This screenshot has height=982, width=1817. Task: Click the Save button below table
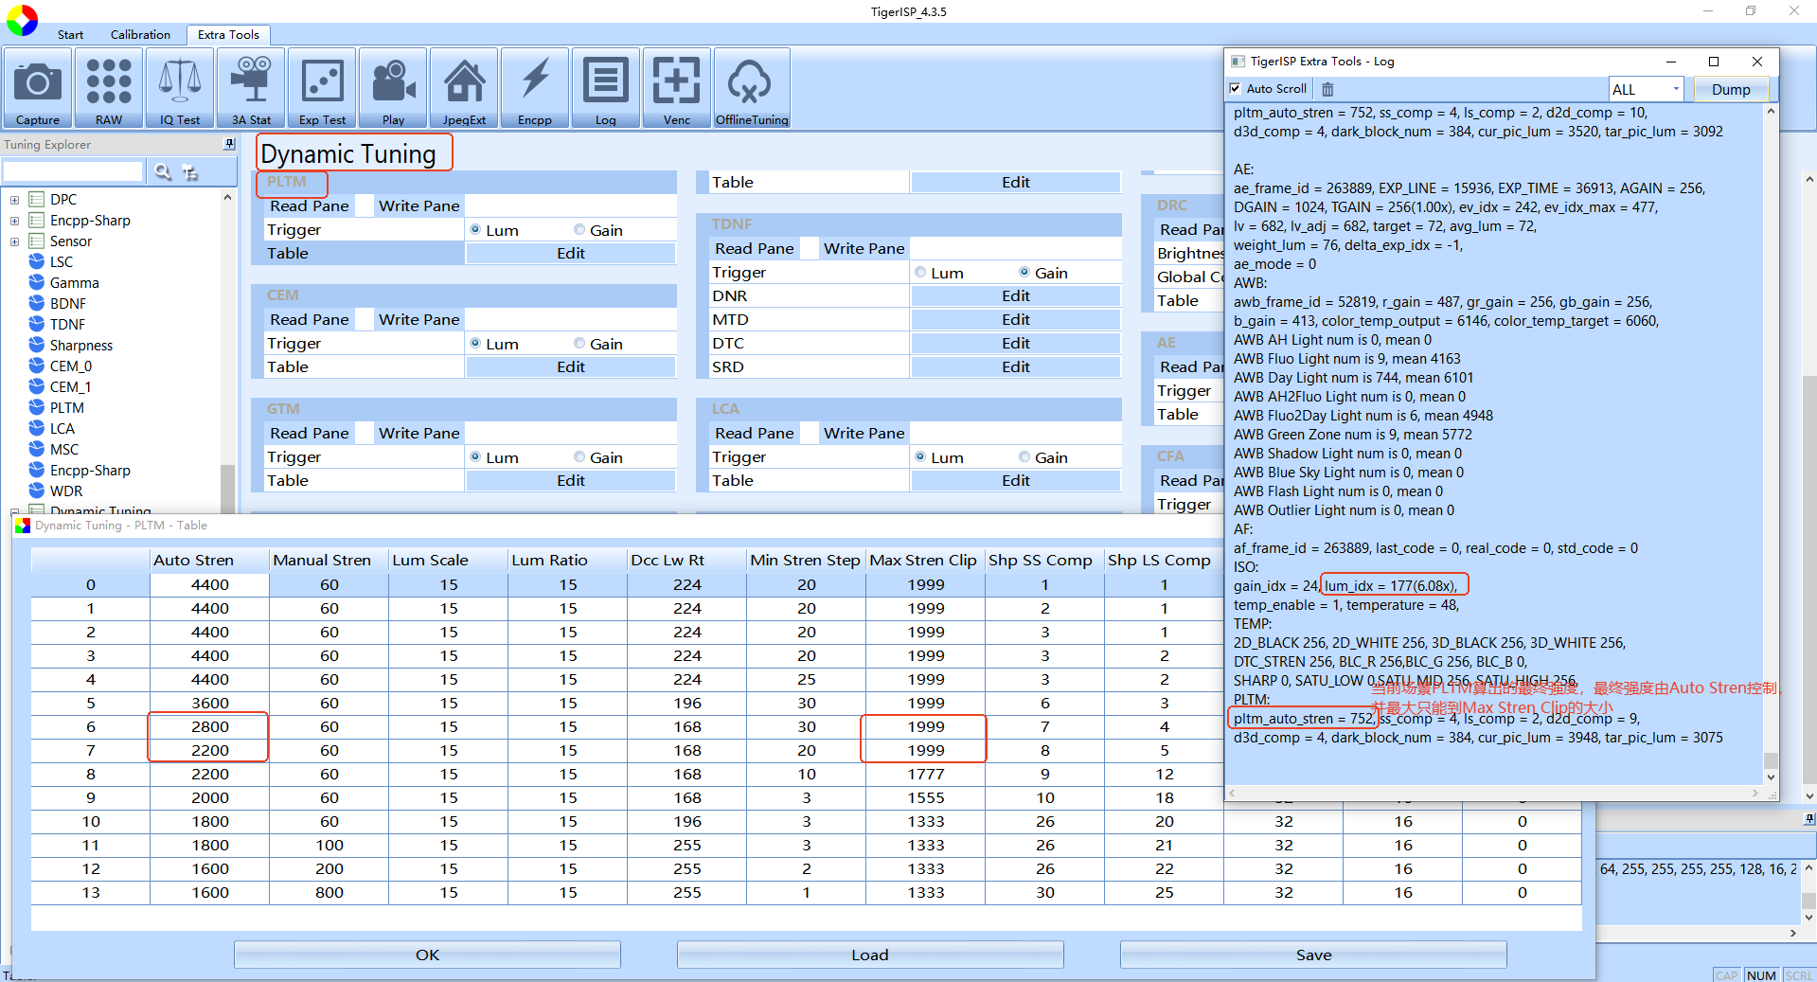[1313, 955]
